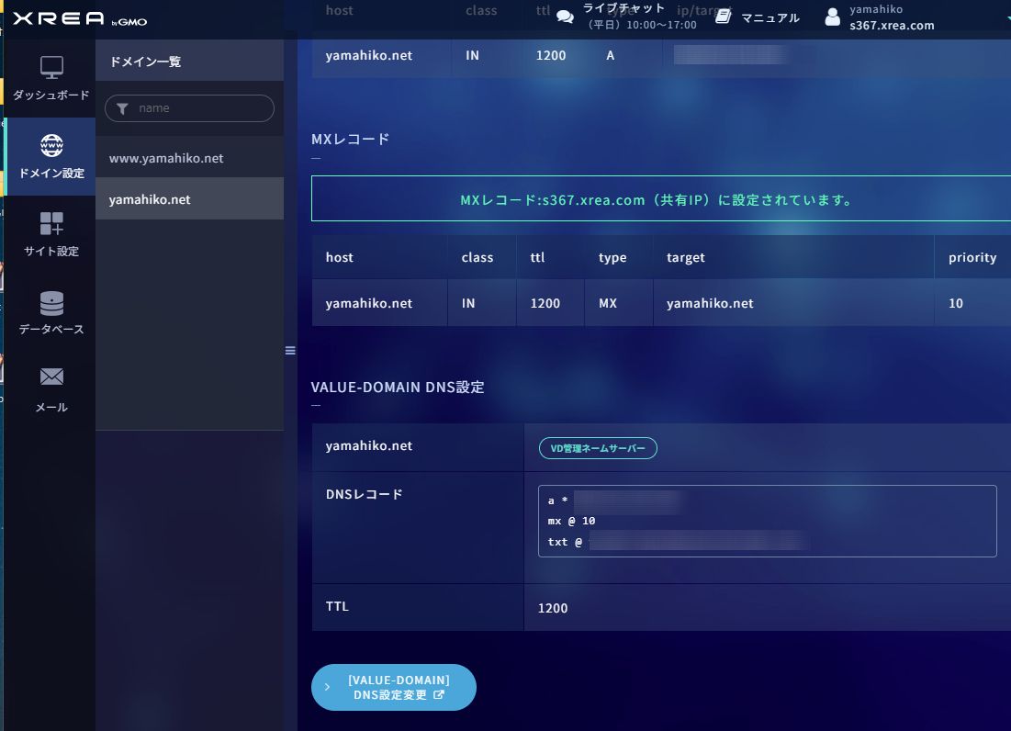Image resolution: width=1011 pixels, height=731 pixels.
Task: Open サイト設定 grid-plus icon
Action: coord(51,224)
